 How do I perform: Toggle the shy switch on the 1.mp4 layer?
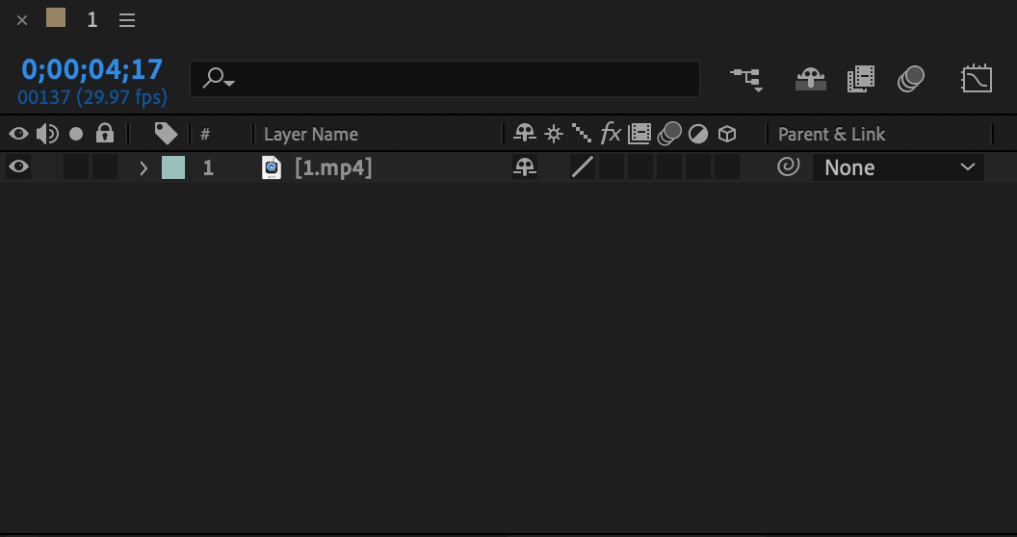coord(524,167)
